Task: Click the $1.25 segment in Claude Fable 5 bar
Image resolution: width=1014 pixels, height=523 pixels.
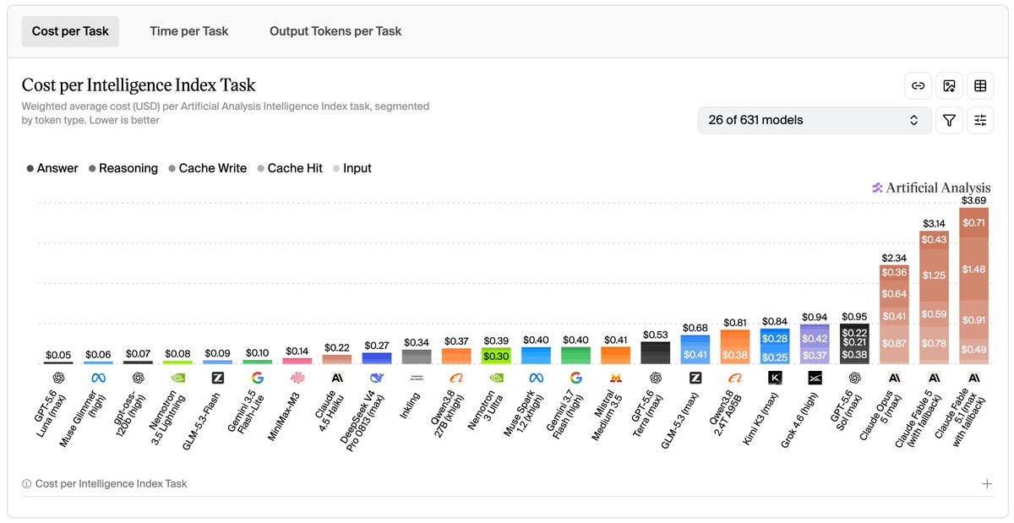Action: [934, 275]
